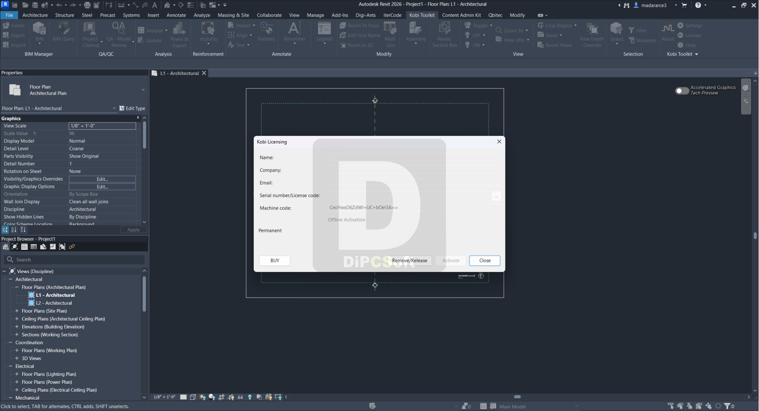Open the Default 3D View house icon
The width and height of the screenshot is (759, 411).
[167, 5]
